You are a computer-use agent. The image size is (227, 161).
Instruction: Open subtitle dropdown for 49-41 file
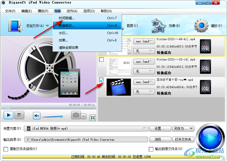144,51
